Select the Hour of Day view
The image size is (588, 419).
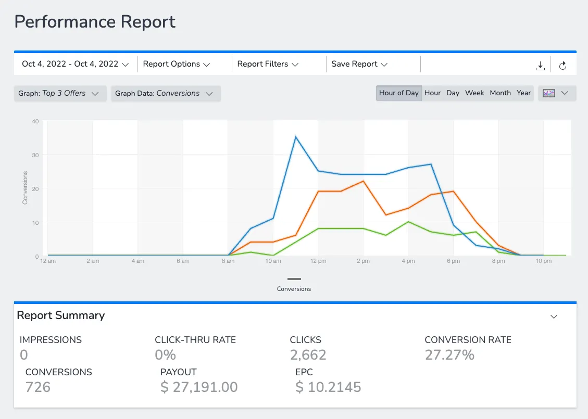pos(398,93)
